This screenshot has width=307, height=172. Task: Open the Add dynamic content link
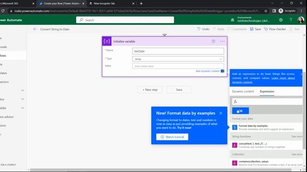tap(208, 71)
